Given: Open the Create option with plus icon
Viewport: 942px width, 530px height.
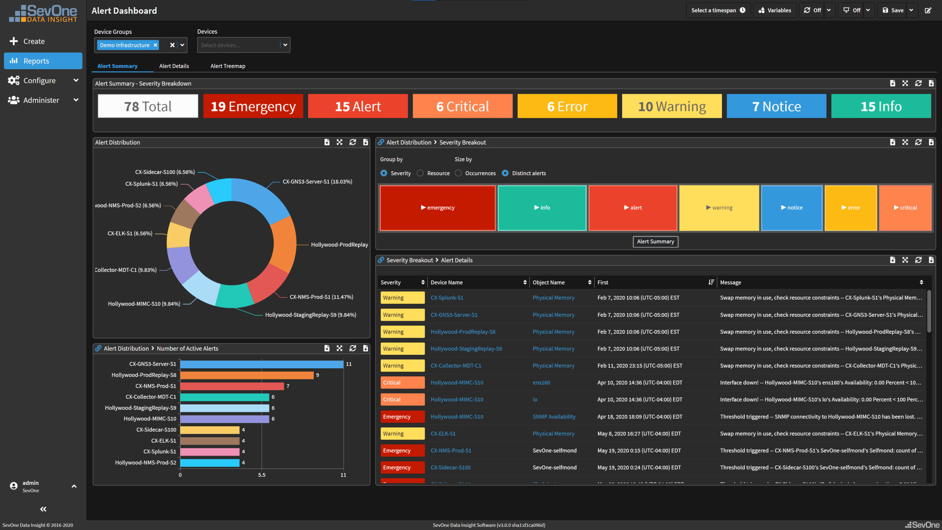Looking at the screenshot, I should (27, 41).
